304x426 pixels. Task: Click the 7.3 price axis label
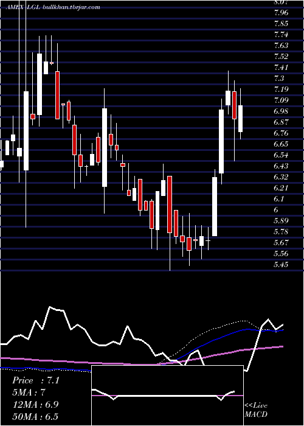pos(279,79)
